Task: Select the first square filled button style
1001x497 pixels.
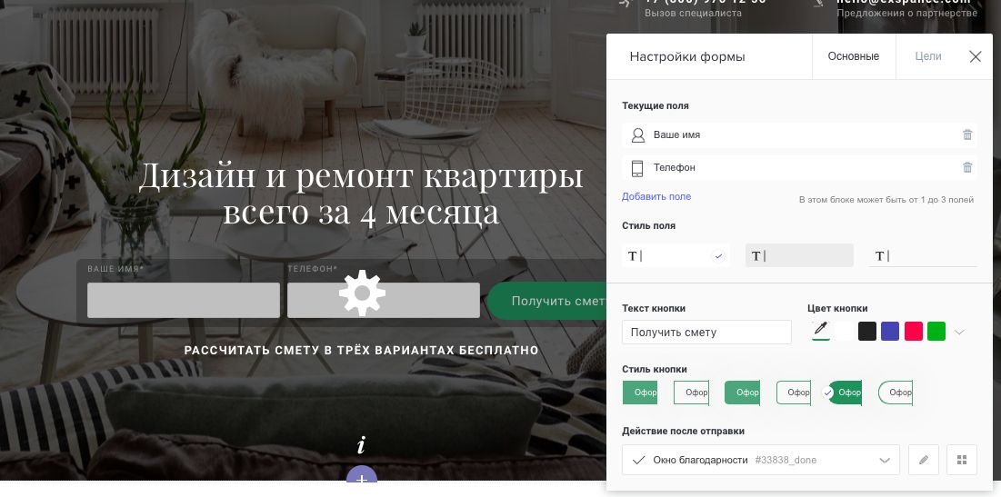Action: [x=640, y=393]
